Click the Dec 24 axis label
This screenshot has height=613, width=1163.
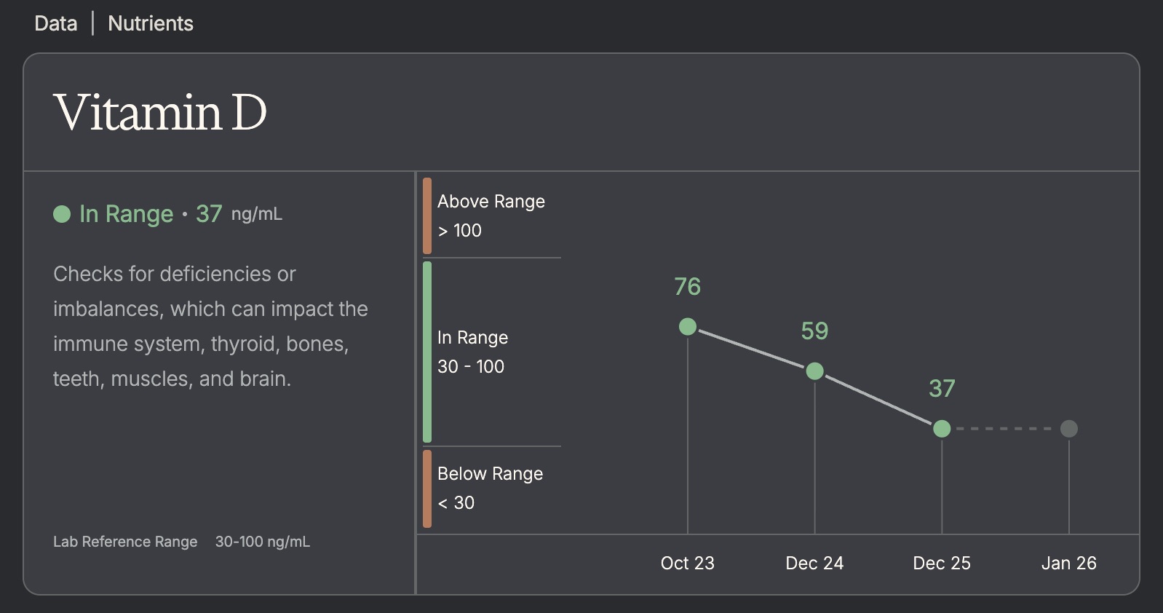(814, 563)
